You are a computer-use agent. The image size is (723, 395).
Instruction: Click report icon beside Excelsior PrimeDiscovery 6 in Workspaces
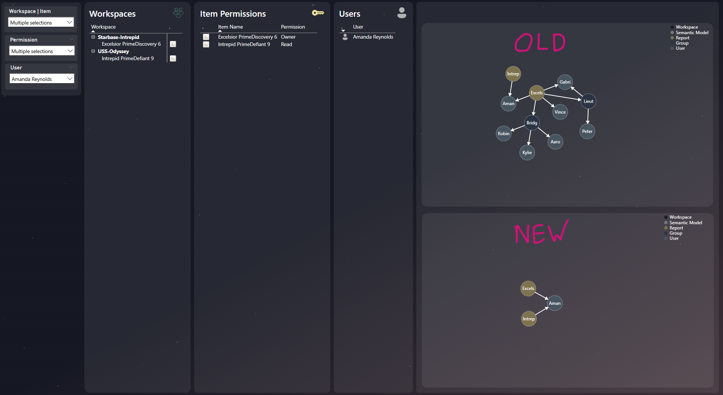(173, 44)
